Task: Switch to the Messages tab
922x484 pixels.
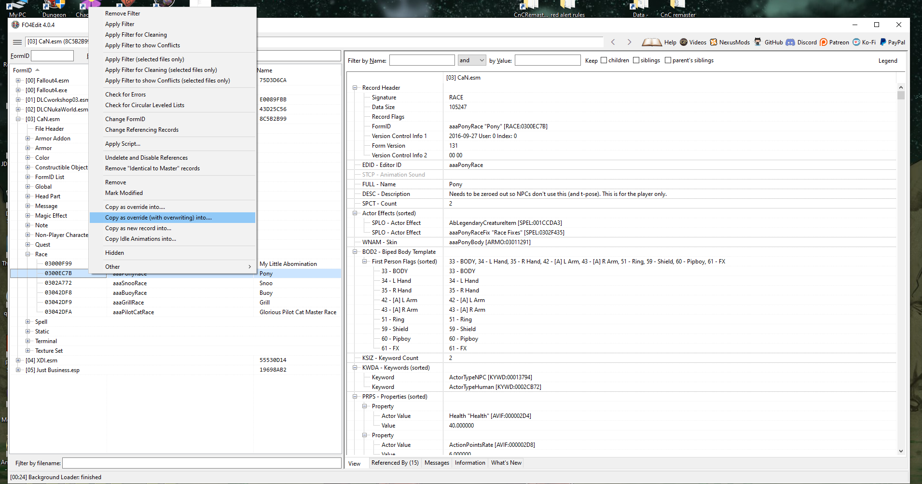Action: point(437,463)
